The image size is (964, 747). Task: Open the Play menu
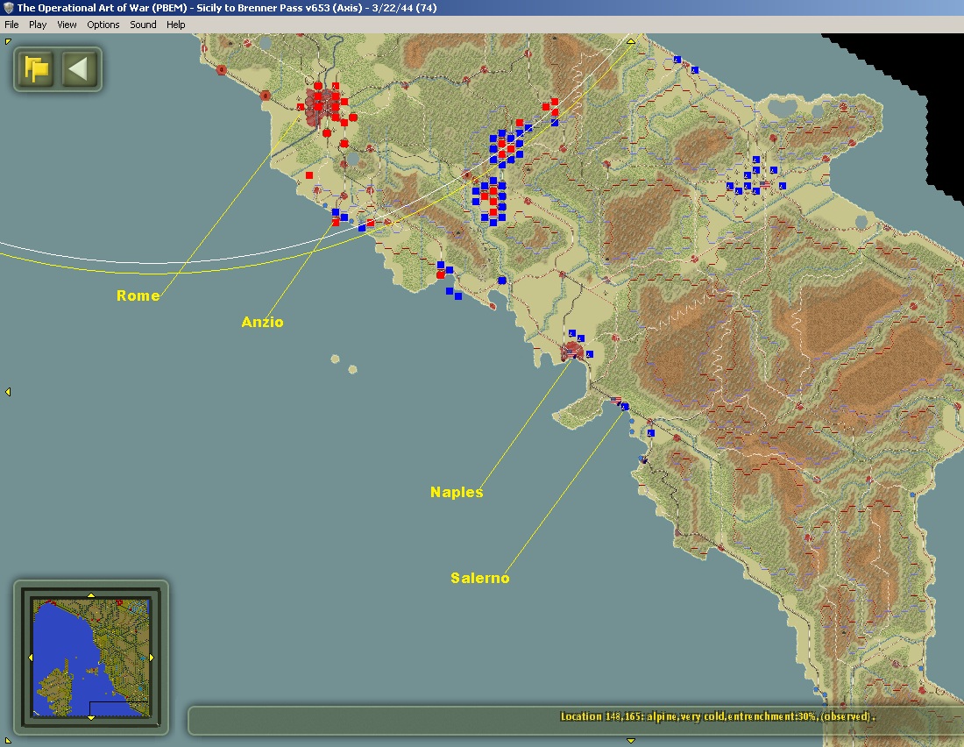click(38, 25)
